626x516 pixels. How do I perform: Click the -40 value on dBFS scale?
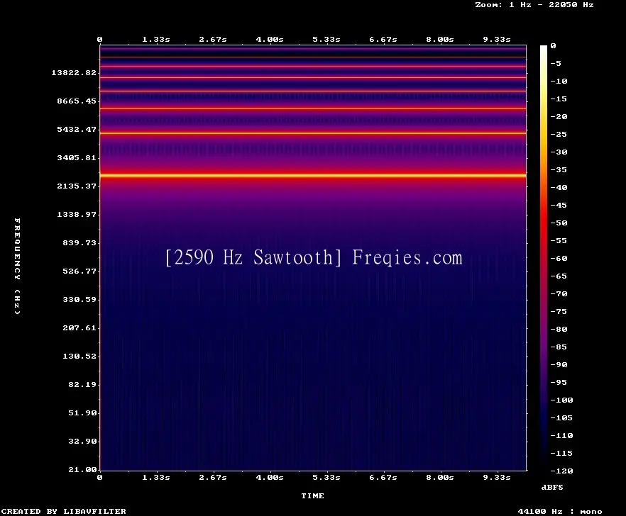pyautogui.click(x=559, y=187)
